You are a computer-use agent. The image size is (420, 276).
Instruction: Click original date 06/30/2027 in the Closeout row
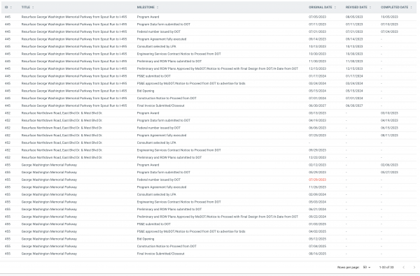317,106
